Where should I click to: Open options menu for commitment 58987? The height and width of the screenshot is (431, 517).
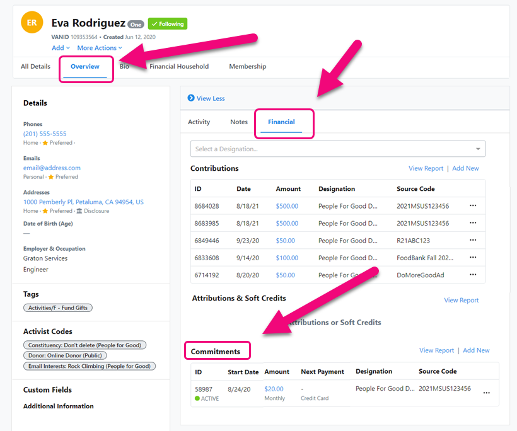point(486,393)
